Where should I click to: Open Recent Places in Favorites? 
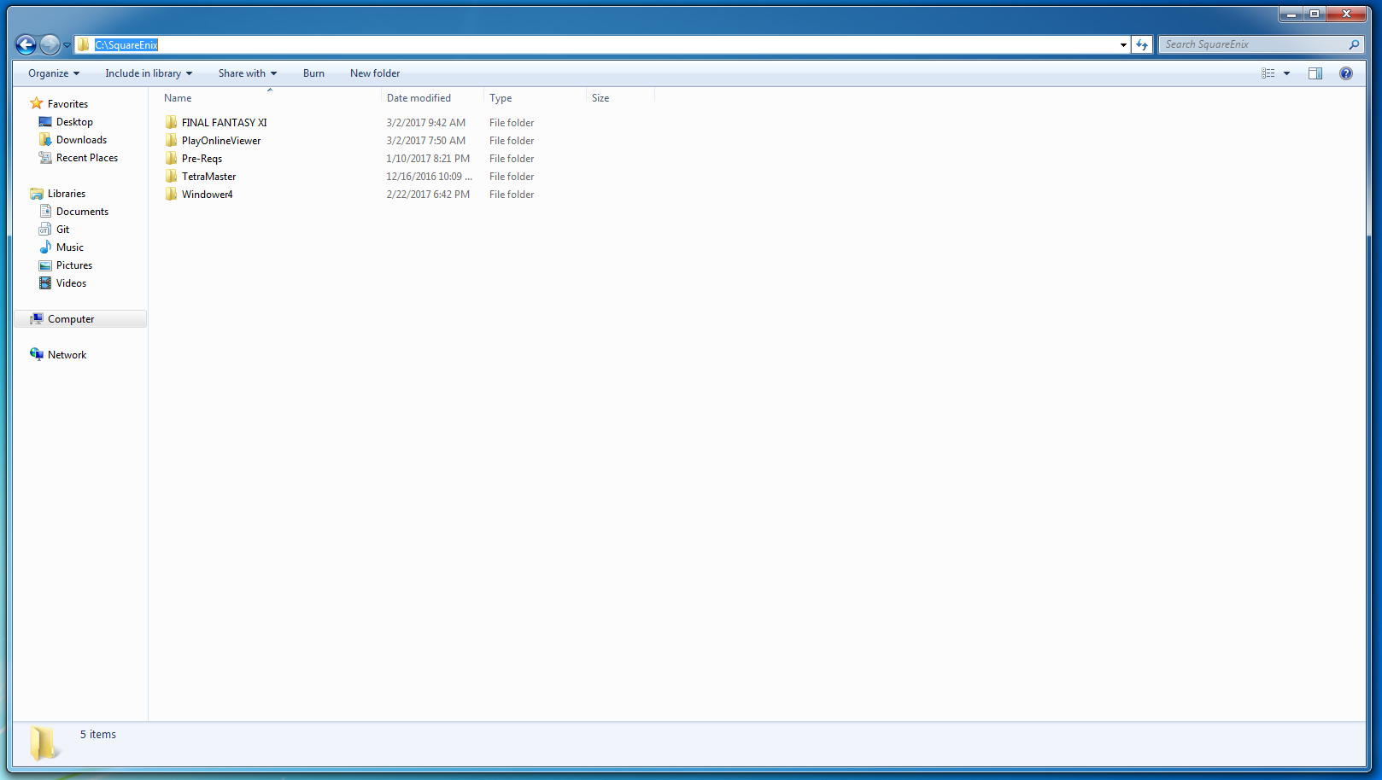pyautogui.click(x=87, y=158)
